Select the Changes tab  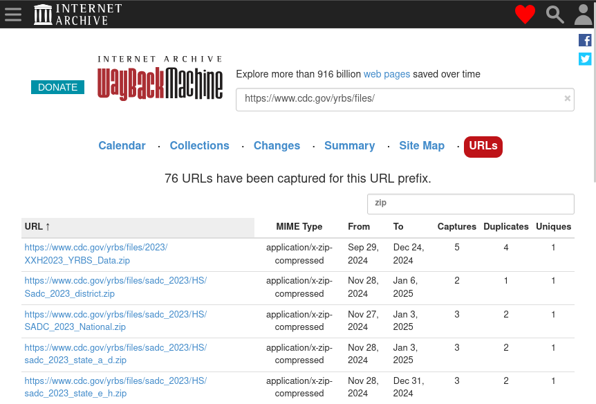tap(277, 146)
